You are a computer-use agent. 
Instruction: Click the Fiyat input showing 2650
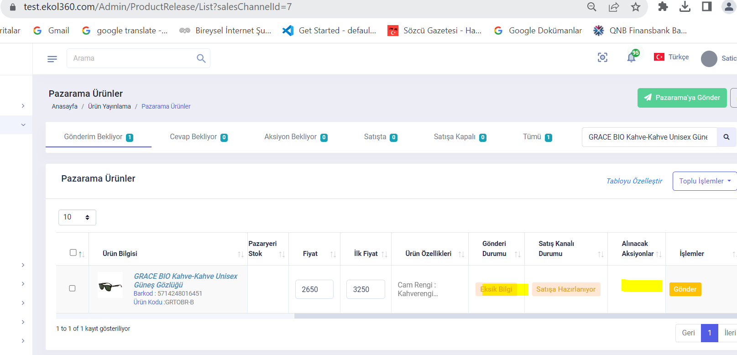(314, 289)
